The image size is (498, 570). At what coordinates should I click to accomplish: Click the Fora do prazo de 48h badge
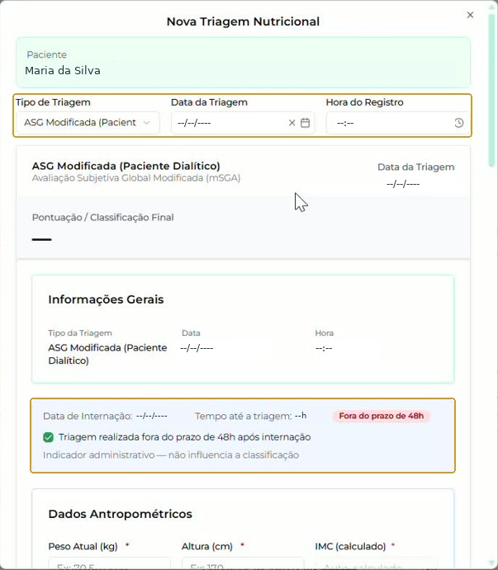382,416
